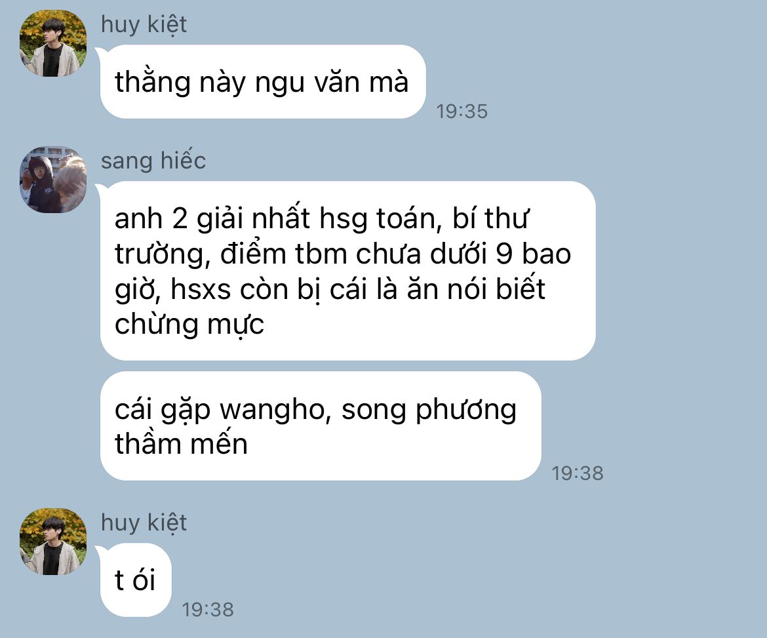This screenshot has width=767, height=638.
Task: Click the text "song phương" in the message
Action: point(429,410)
